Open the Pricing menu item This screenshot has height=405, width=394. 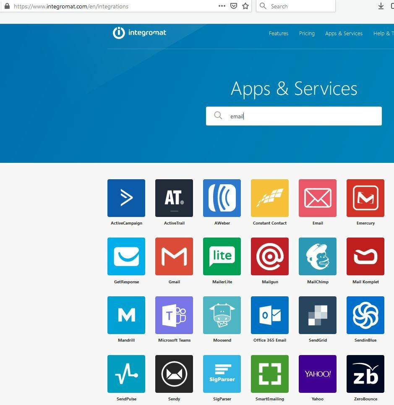click(307, 34)
